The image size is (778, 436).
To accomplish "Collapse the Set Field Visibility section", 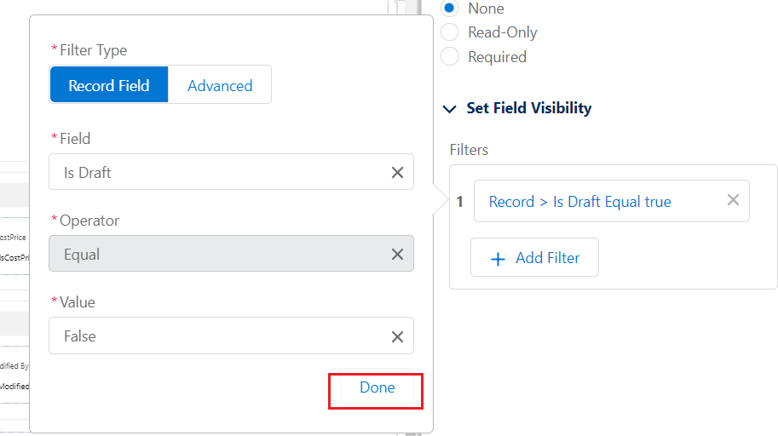I will point(450,109).
